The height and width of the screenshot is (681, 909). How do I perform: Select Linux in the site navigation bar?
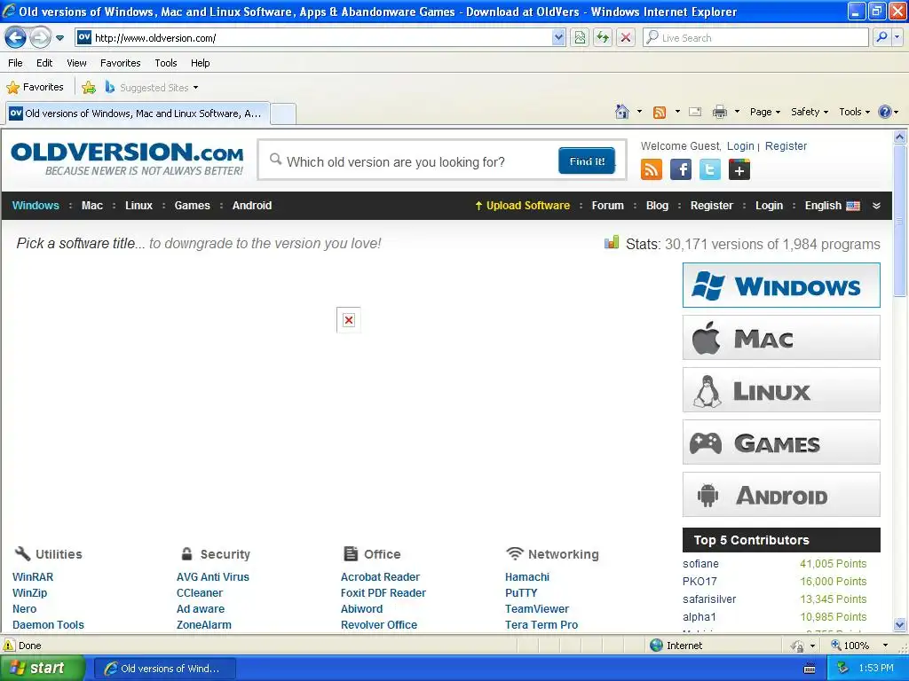pos(138,206)
